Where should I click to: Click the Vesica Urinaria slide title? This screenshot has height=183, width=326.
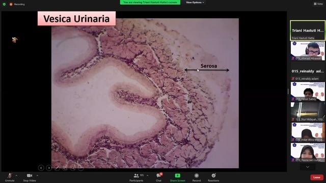pos(76,19)
